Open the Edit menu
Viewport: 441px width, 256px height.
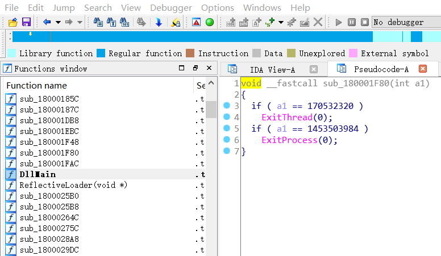tap(36, 7)
